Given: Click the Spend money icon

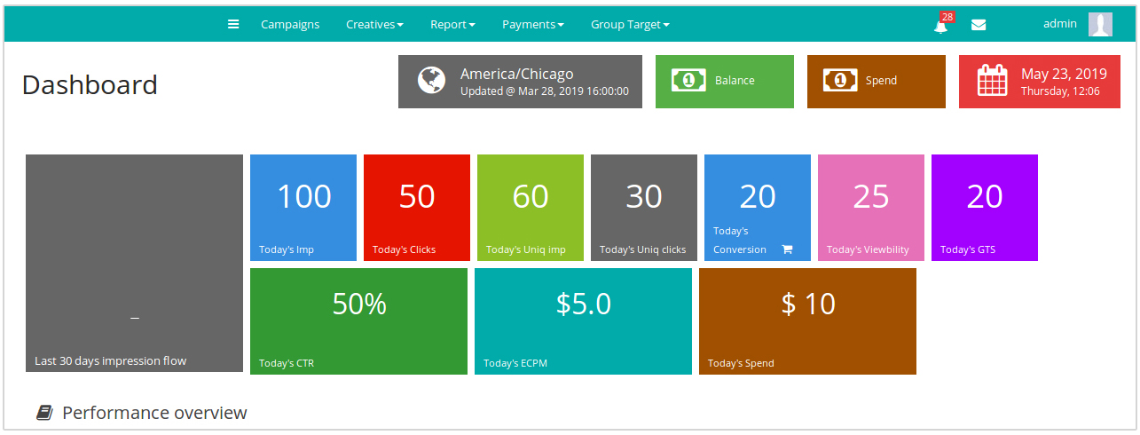Looking at the screenshot, I should click(x=839, y=81).
